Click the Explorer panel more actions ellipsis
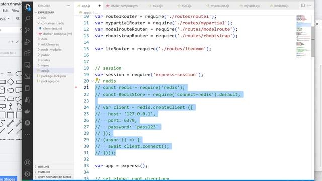This screenshot has width=322, height=181. [x=68, y=6]
